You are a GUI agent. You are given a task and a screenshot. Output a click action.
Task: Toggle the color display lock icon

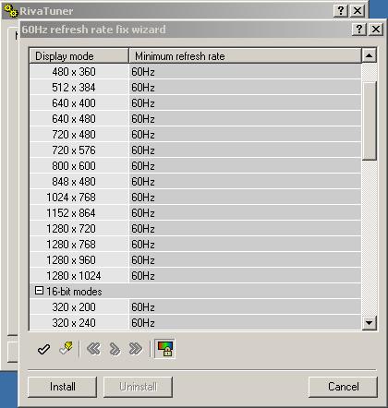click(164, 349)
